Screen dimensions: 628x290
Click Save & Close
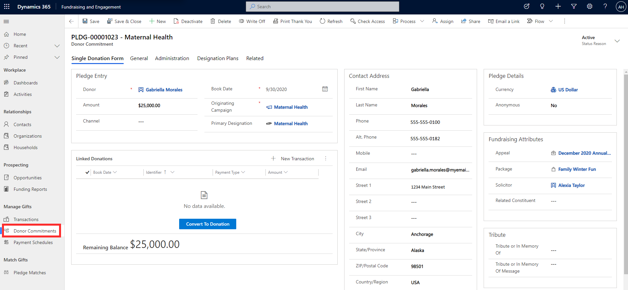coord(124,21)
